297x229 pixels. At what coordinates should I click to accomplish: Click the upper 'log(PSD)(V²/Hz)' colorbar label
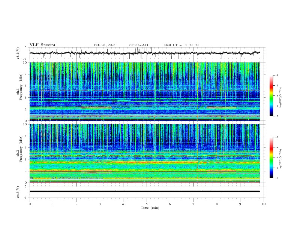(281, 98)
